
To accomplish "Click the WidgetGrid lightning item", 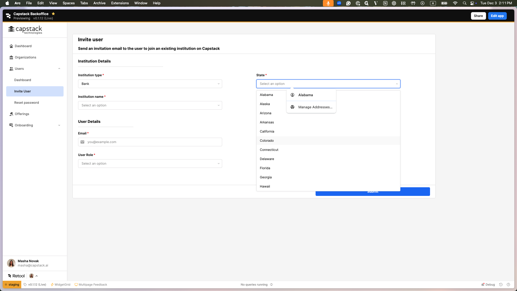I will 61,285.
